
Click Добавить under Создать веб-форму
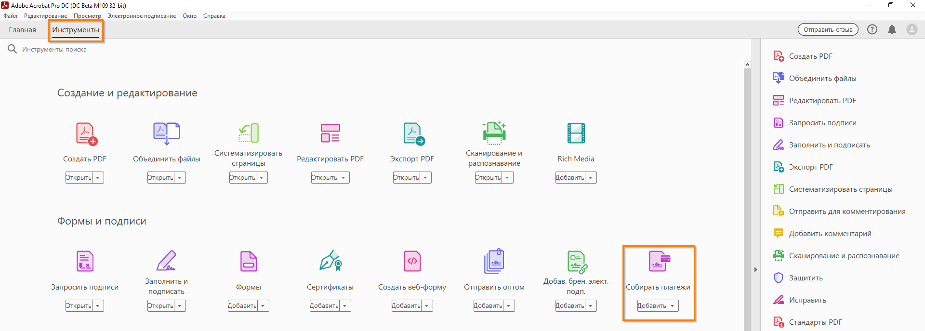point(407,306)
